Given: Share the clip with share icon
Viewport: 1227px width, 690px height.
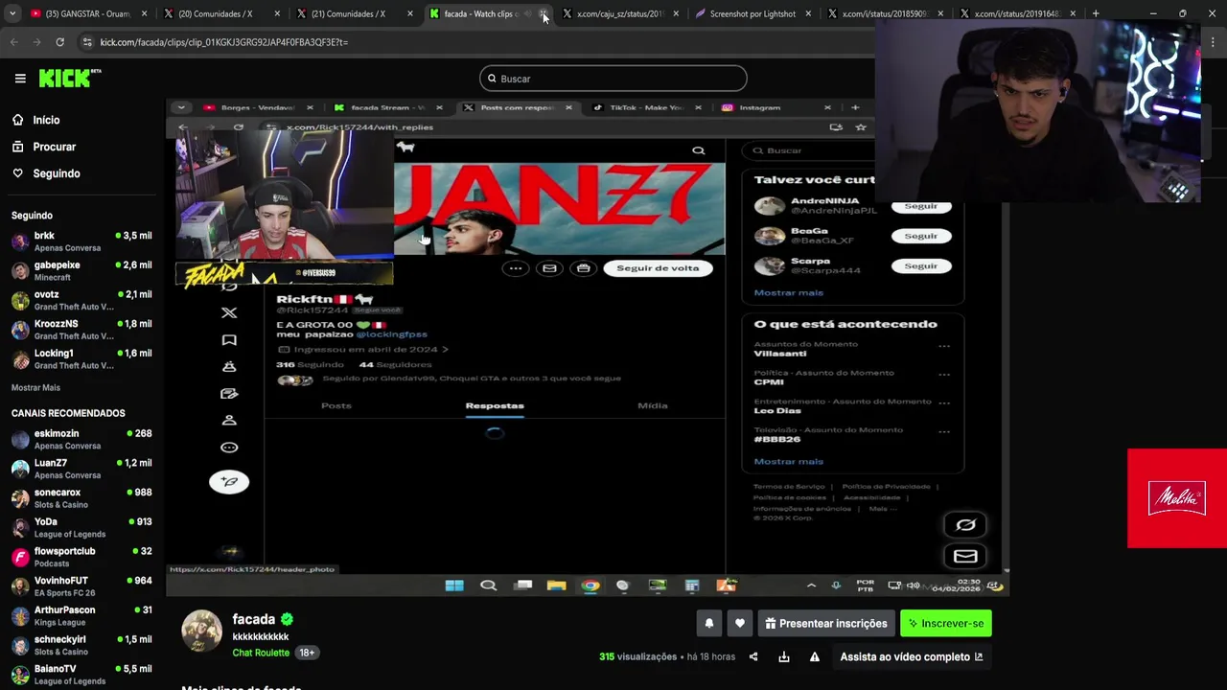Looking at the screenshot, I should coord(753,656).
